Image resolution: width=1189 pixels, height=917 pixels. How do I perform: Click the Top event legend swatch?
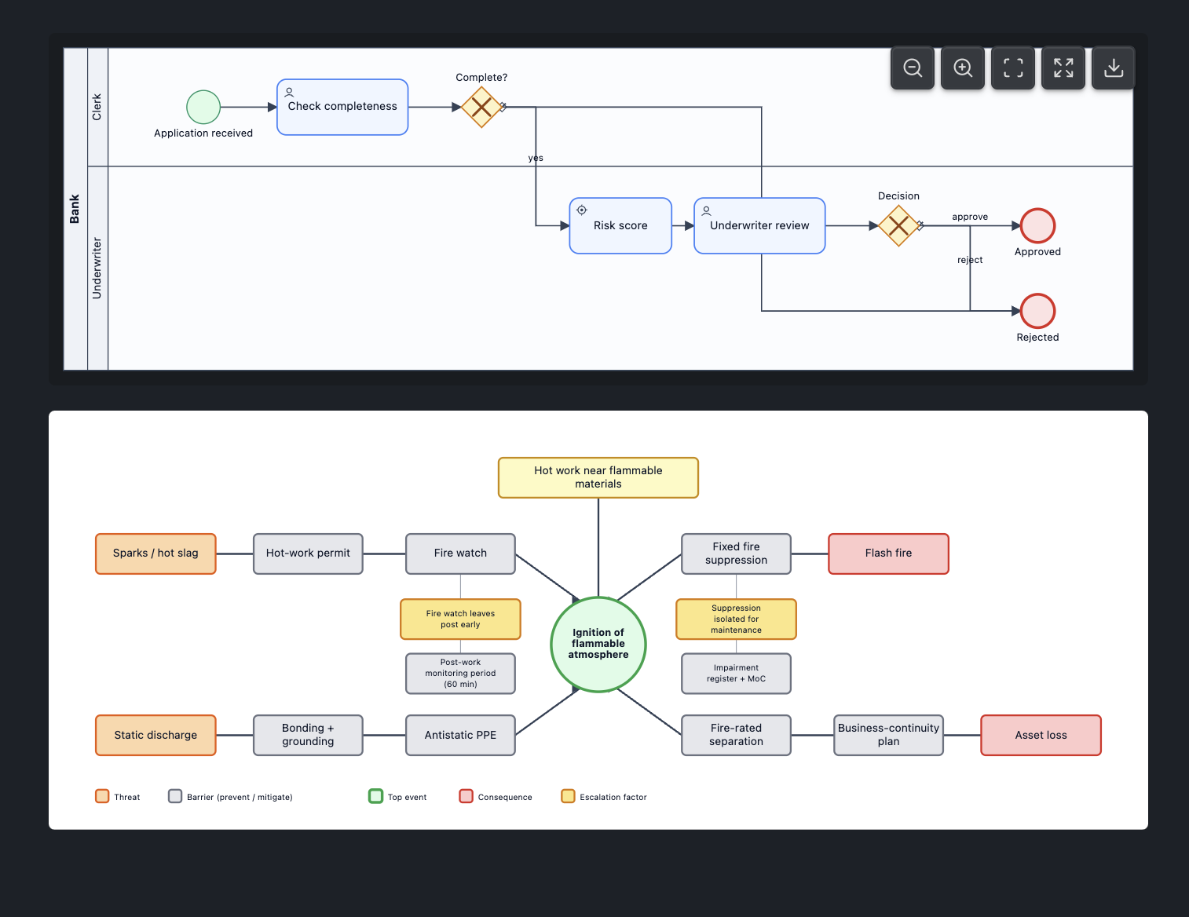click(x=375, y=796)
